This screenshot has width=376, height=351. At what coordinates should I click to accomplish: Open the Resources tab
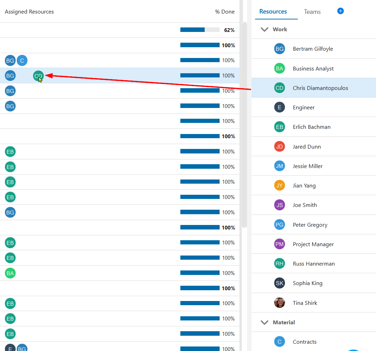(273, 11)
